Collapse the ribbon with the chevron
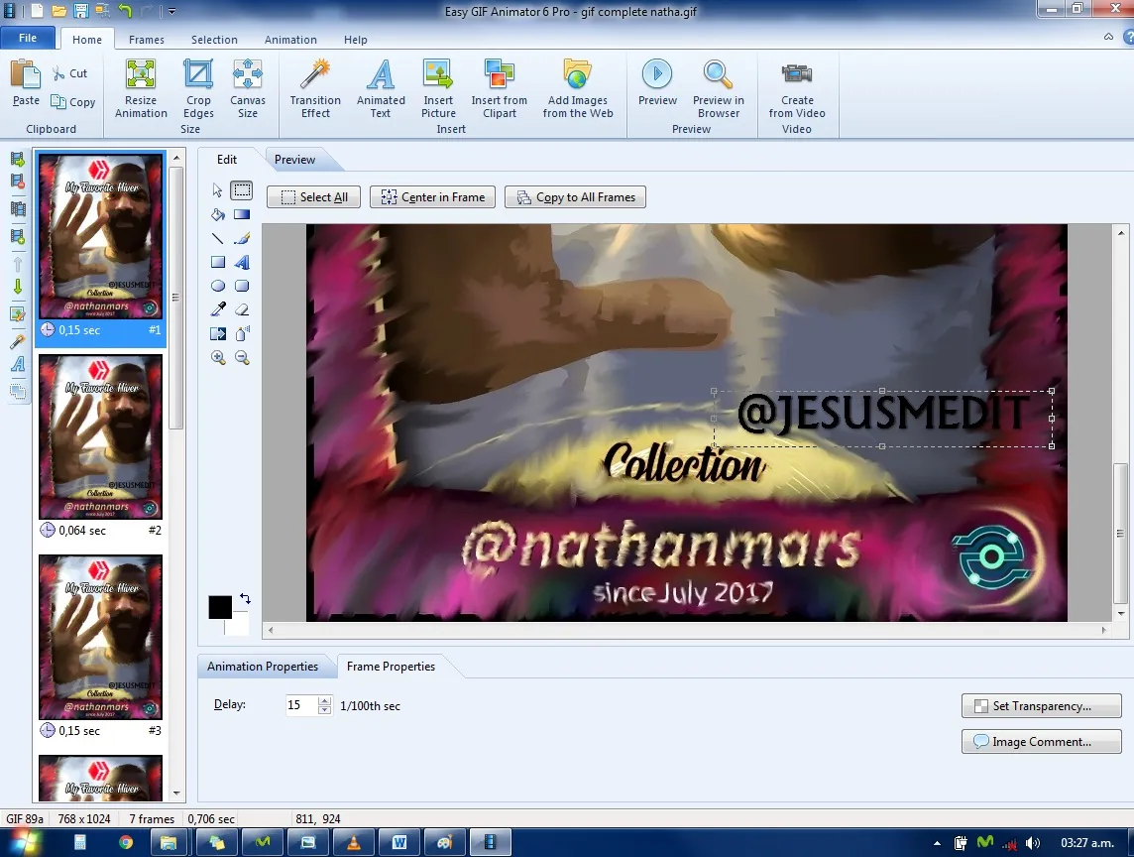 [1108, 37]
